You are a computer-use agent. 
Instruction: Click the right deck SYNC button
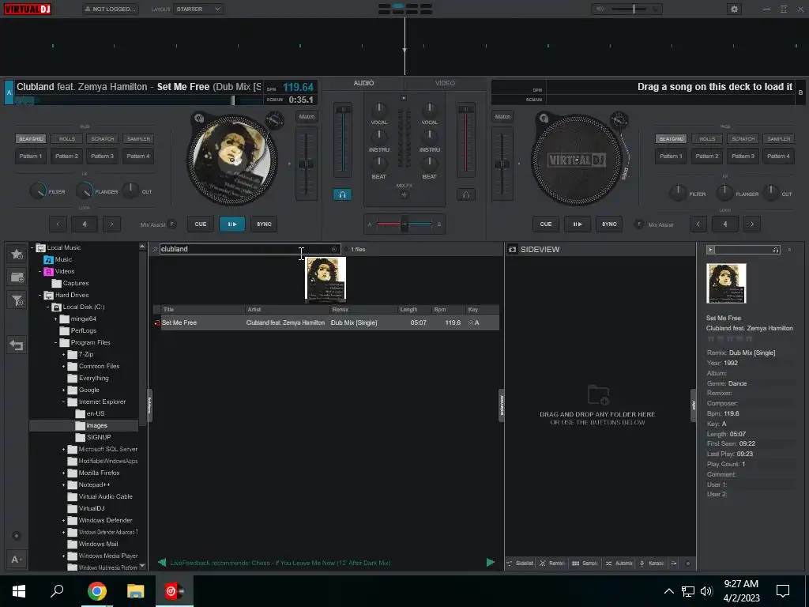pyautogui.click(x=609, y=224)
